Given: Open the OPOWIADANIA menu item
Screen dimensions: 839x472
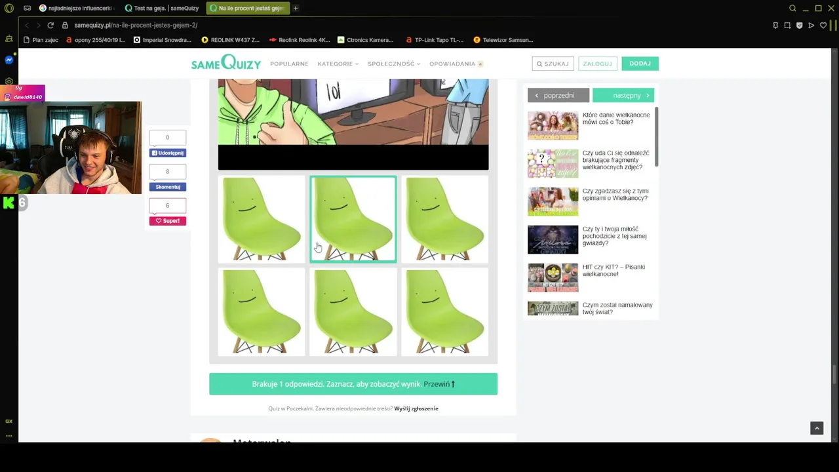Looking at the screenshot, I should [456, 64].
